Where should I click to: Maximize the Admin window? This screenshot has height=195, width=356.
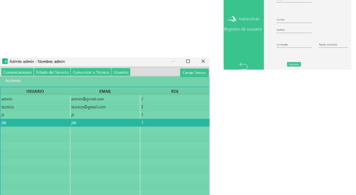(x=188, y=61)
